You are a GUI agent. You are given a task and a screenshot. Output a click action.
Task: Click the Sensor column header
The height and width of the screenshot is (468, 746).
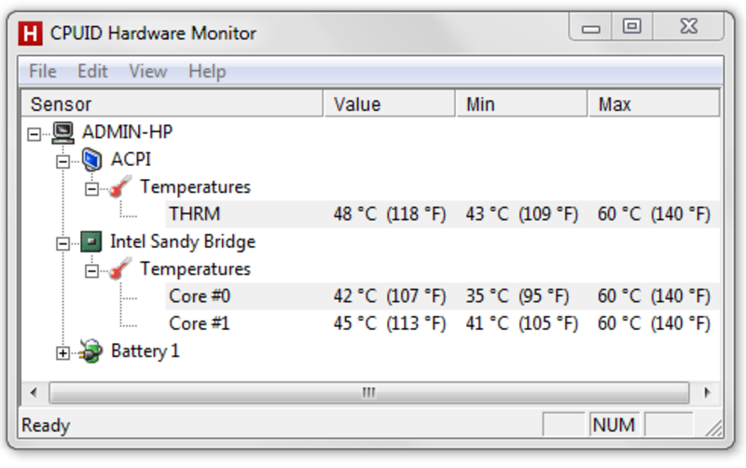[172, 104]
